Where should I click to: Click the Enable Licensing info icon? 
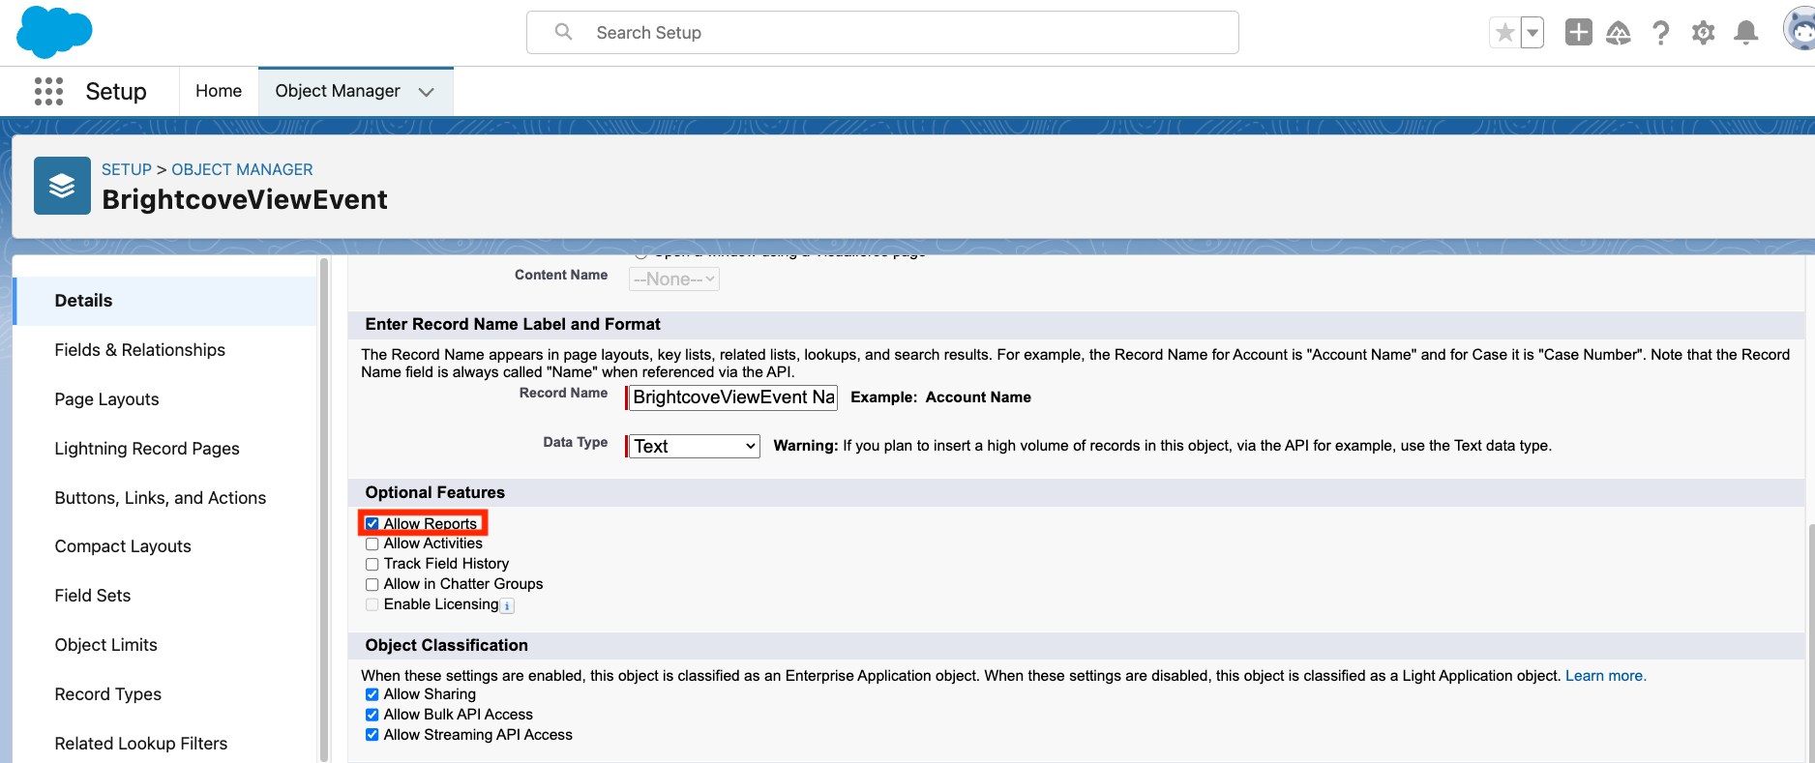tap(507, 606)
